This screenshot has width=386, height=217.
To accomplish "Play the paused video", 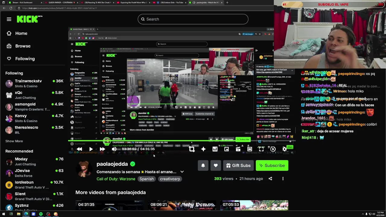I will pyautogui.click(x=91, y=149).
